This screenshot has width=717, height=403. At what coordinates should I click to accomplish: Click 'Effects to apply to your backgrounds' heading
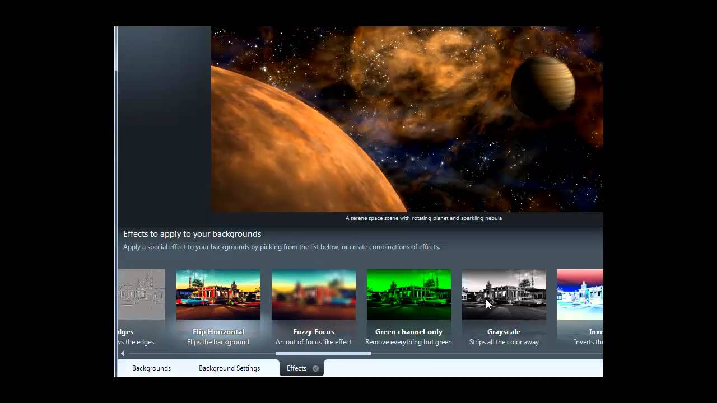[x=192, y=234]
